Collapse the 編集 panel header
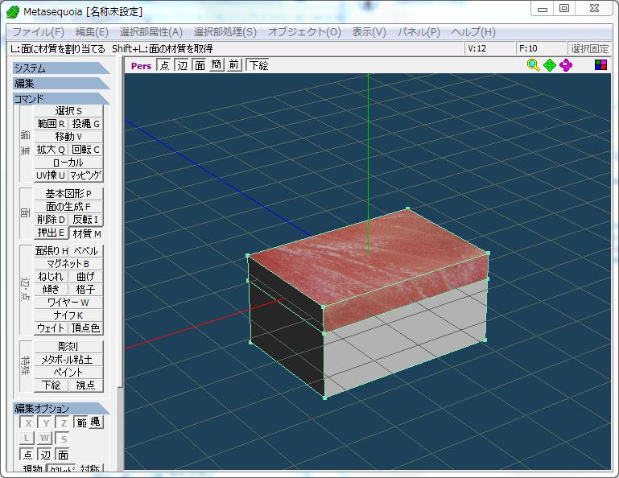Screen dimensions: 619x478 point(61,83)
